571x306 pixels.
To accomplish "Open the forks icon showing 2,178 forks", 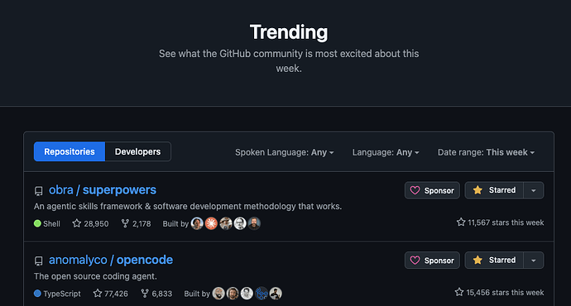I will [x=125, y=223].
